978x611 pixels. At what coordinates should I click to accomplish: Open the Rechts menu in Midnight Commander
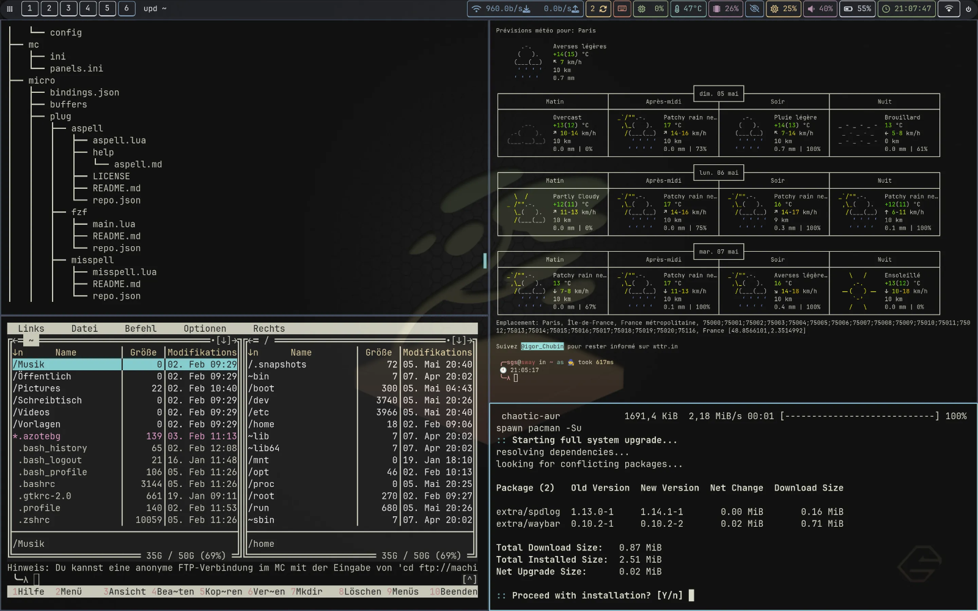(x=269, y=329)
